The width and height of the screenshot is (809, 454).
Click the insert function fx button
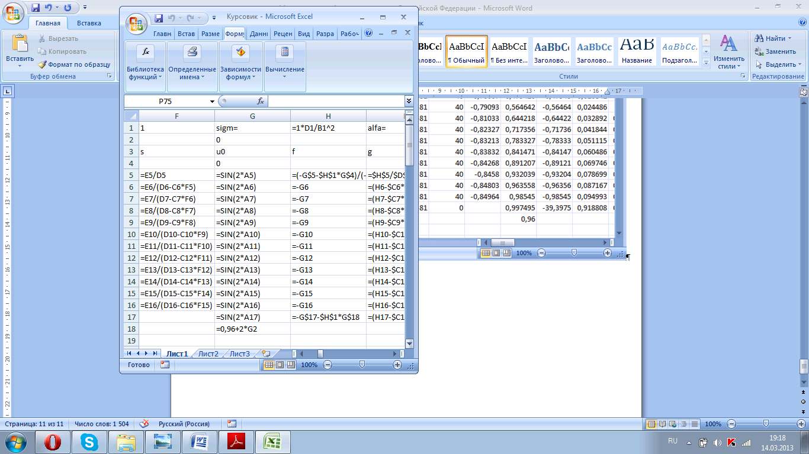260,101
